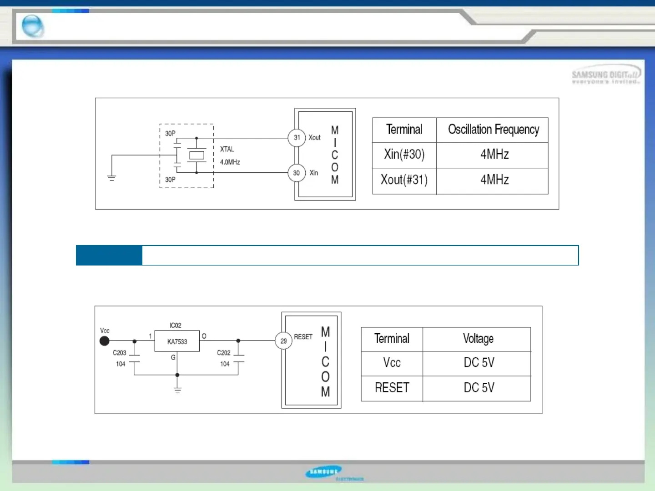Screen dimensions: 655x491
Task: Select the "Terminal" header in the oscillation table
Action: point(404,130)
